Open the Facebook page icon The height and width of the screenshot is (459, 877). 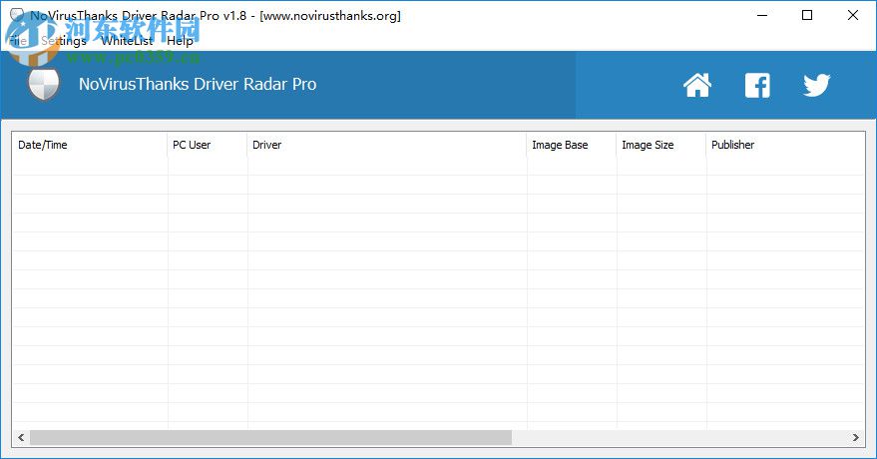click(757, 86)
